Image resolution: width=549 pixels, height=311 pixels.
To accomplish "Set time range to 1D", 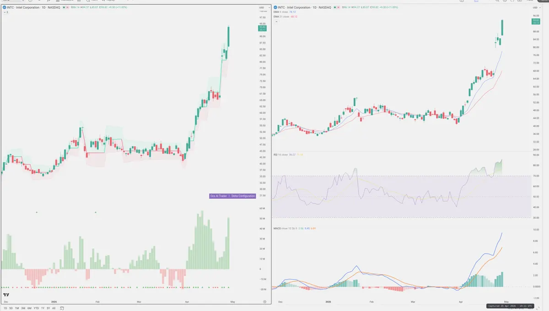I will click(5, 308).
